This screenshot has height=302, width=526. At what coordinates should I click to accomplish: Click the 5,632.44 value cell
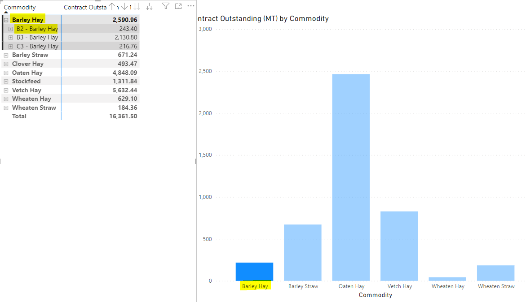[x=125, y=90]
